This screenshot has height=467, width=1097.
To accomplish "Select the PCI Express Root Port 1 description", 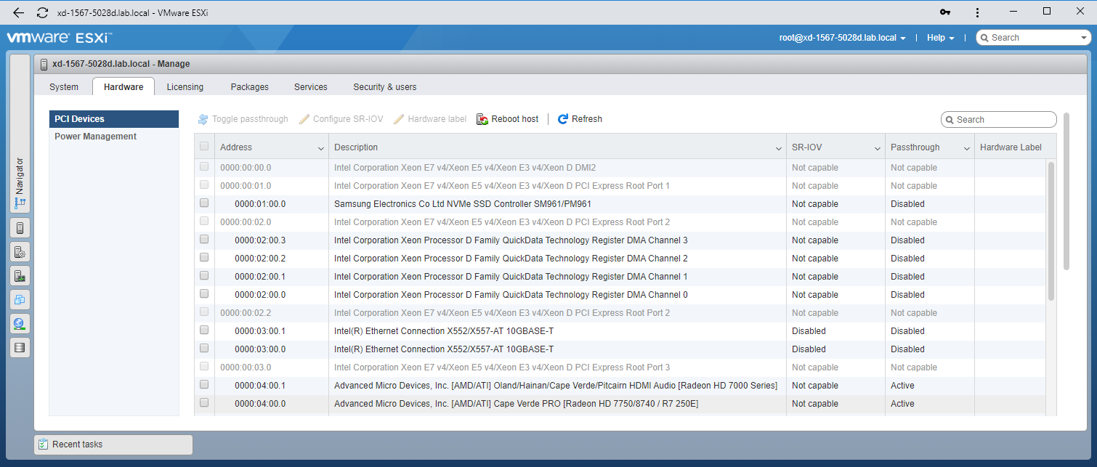I will (502, 186).
